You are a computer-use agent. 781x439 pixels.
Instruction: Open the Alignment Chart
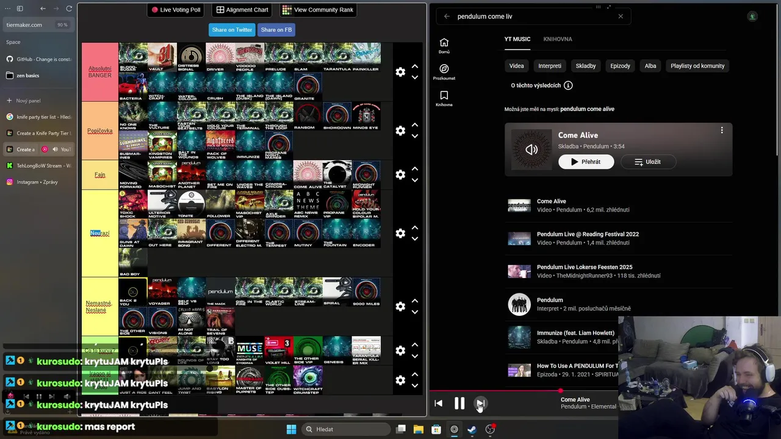click(242, 10)
